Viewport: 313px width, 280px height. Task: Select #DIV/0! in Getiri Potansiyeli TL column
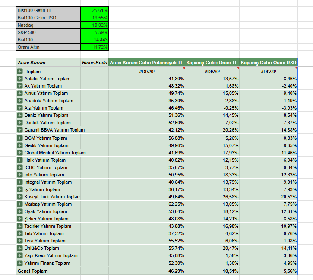[147, 71]
